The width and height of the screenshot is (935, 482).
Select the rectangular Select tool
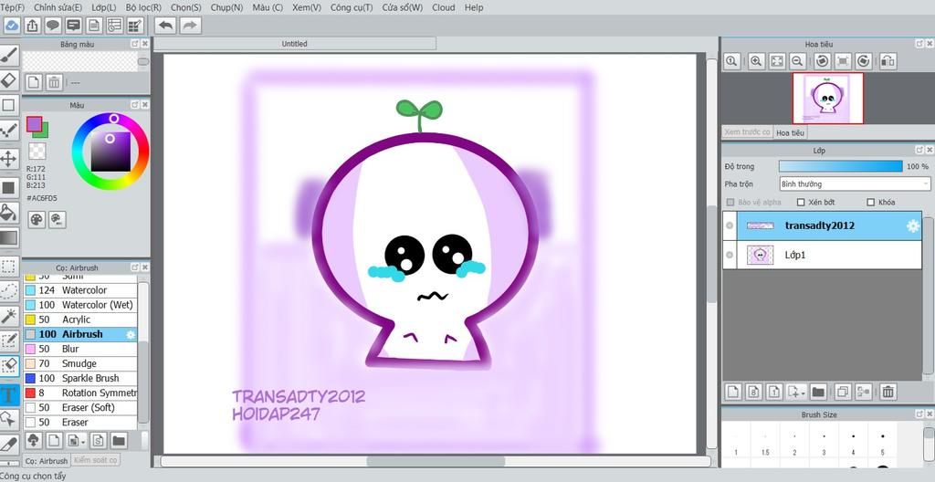tap(9, 265)
